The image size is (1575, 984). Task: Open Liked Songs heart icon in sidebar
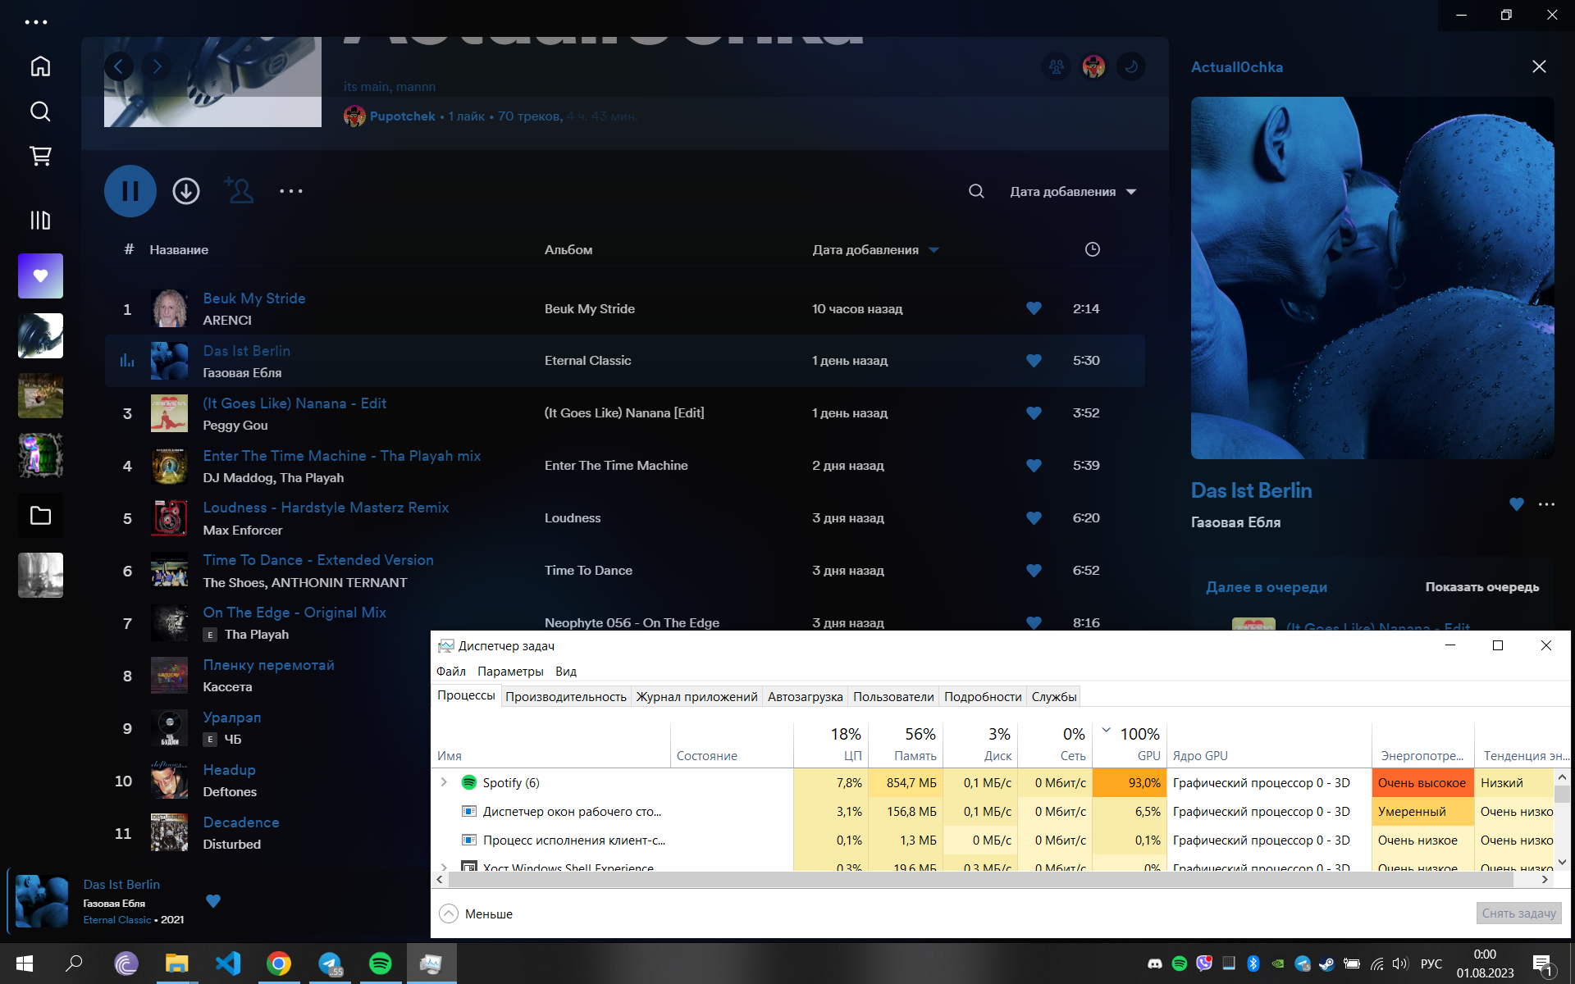(x=39, y=276)
